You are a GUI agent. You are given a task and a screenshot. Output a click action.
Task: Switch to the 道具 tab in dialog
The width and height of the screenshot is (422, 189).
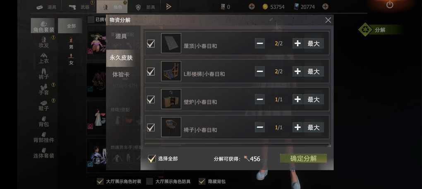pos(121,36)
